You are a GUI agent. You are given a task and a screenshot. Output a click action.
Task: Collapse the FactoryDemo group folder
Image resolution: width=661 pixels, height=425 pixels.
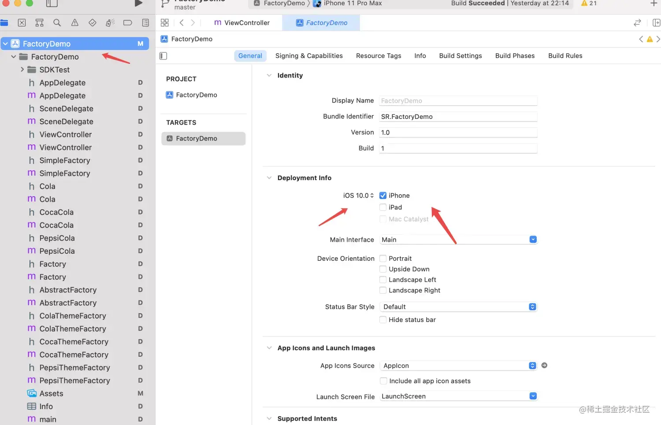(x=13, y=57)
